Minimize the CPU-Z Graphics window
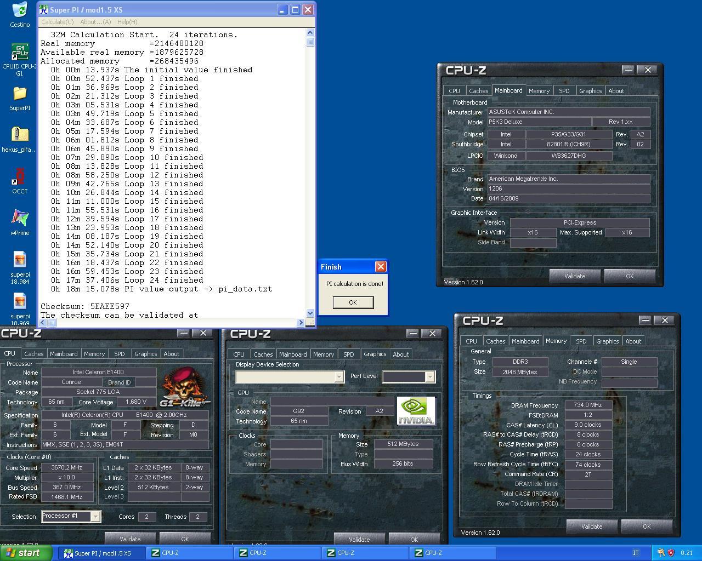702x561 pixels. 413,333
